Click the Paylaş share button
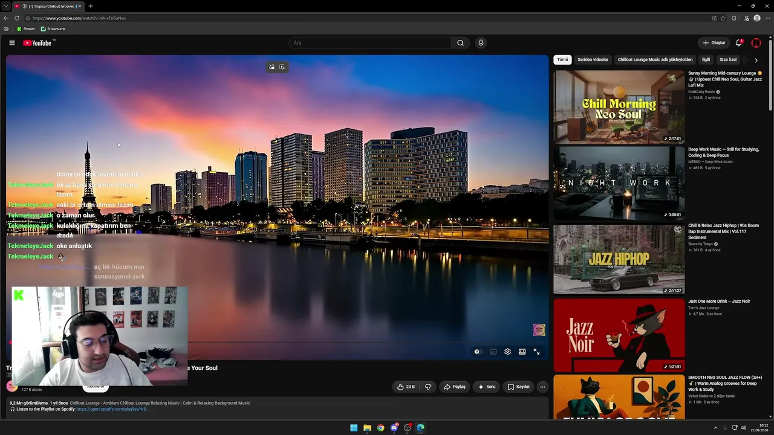This screenshot has width=774, height=435. (455, 387)
